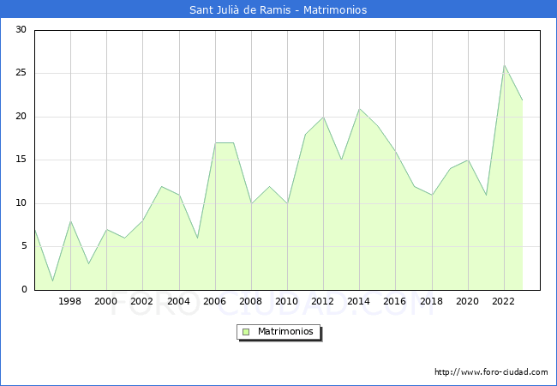Click the y-axis label 5
This screenshot has width=557, height=386.
coord(24,246)
